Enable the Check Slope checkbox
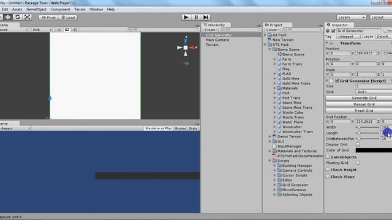This screenshot has height=220, width=392. tap(328, 177)
